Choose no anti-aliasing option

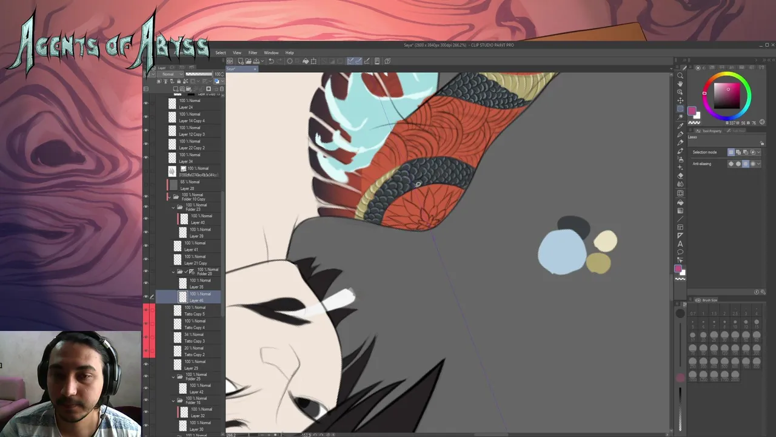point(731,164)
